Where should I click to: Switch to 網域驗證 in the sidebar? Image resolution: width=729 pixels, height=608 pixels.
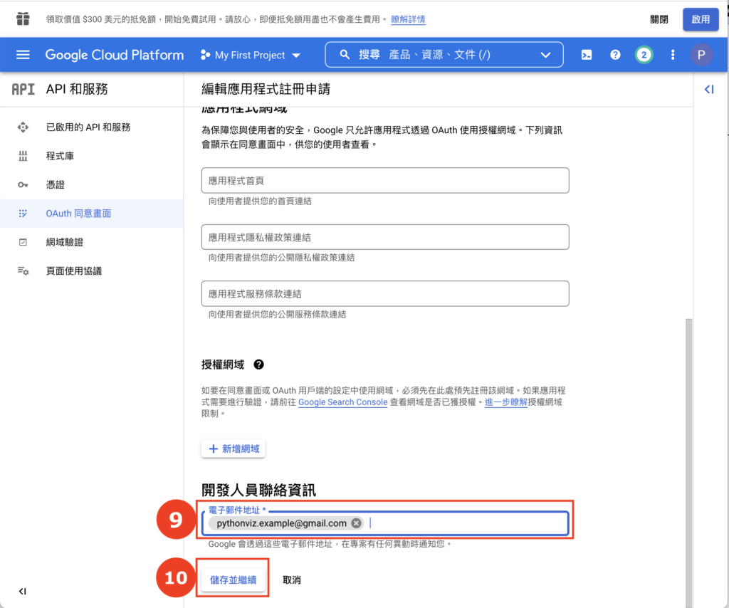point(65,242)
